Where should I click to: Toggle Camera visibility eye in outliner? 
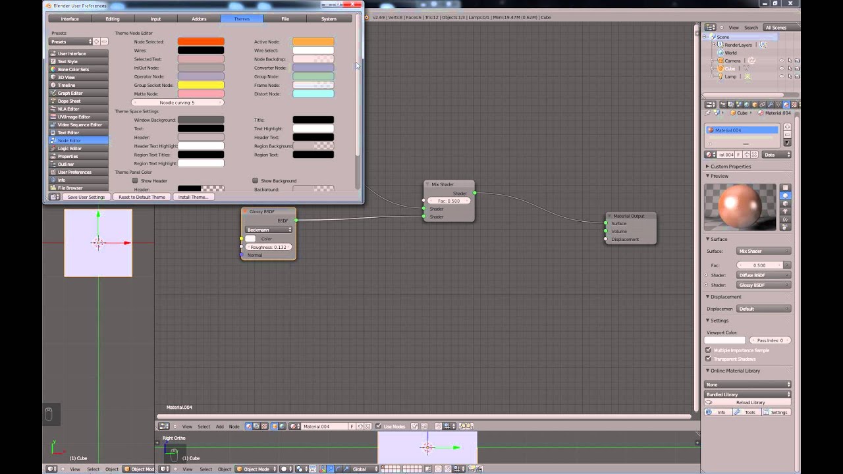click(x=782, y=61)
